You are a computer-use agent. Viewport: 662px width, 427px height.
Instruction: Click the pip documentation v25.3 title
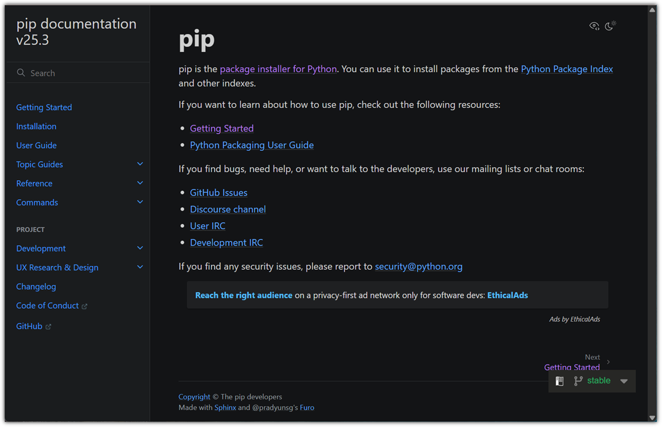click(x=76, y=32)
